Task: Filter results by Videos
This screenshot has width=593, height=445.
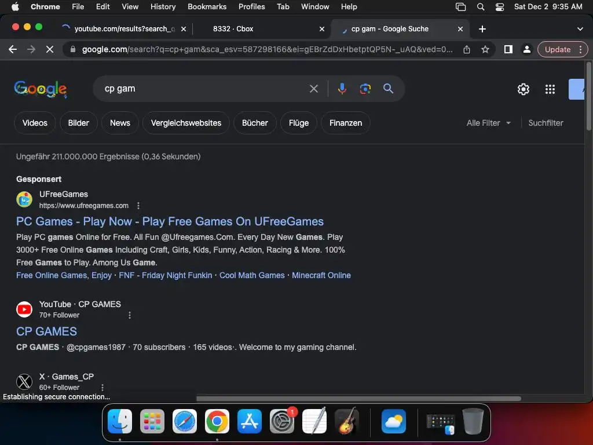Action: [35, 123]
